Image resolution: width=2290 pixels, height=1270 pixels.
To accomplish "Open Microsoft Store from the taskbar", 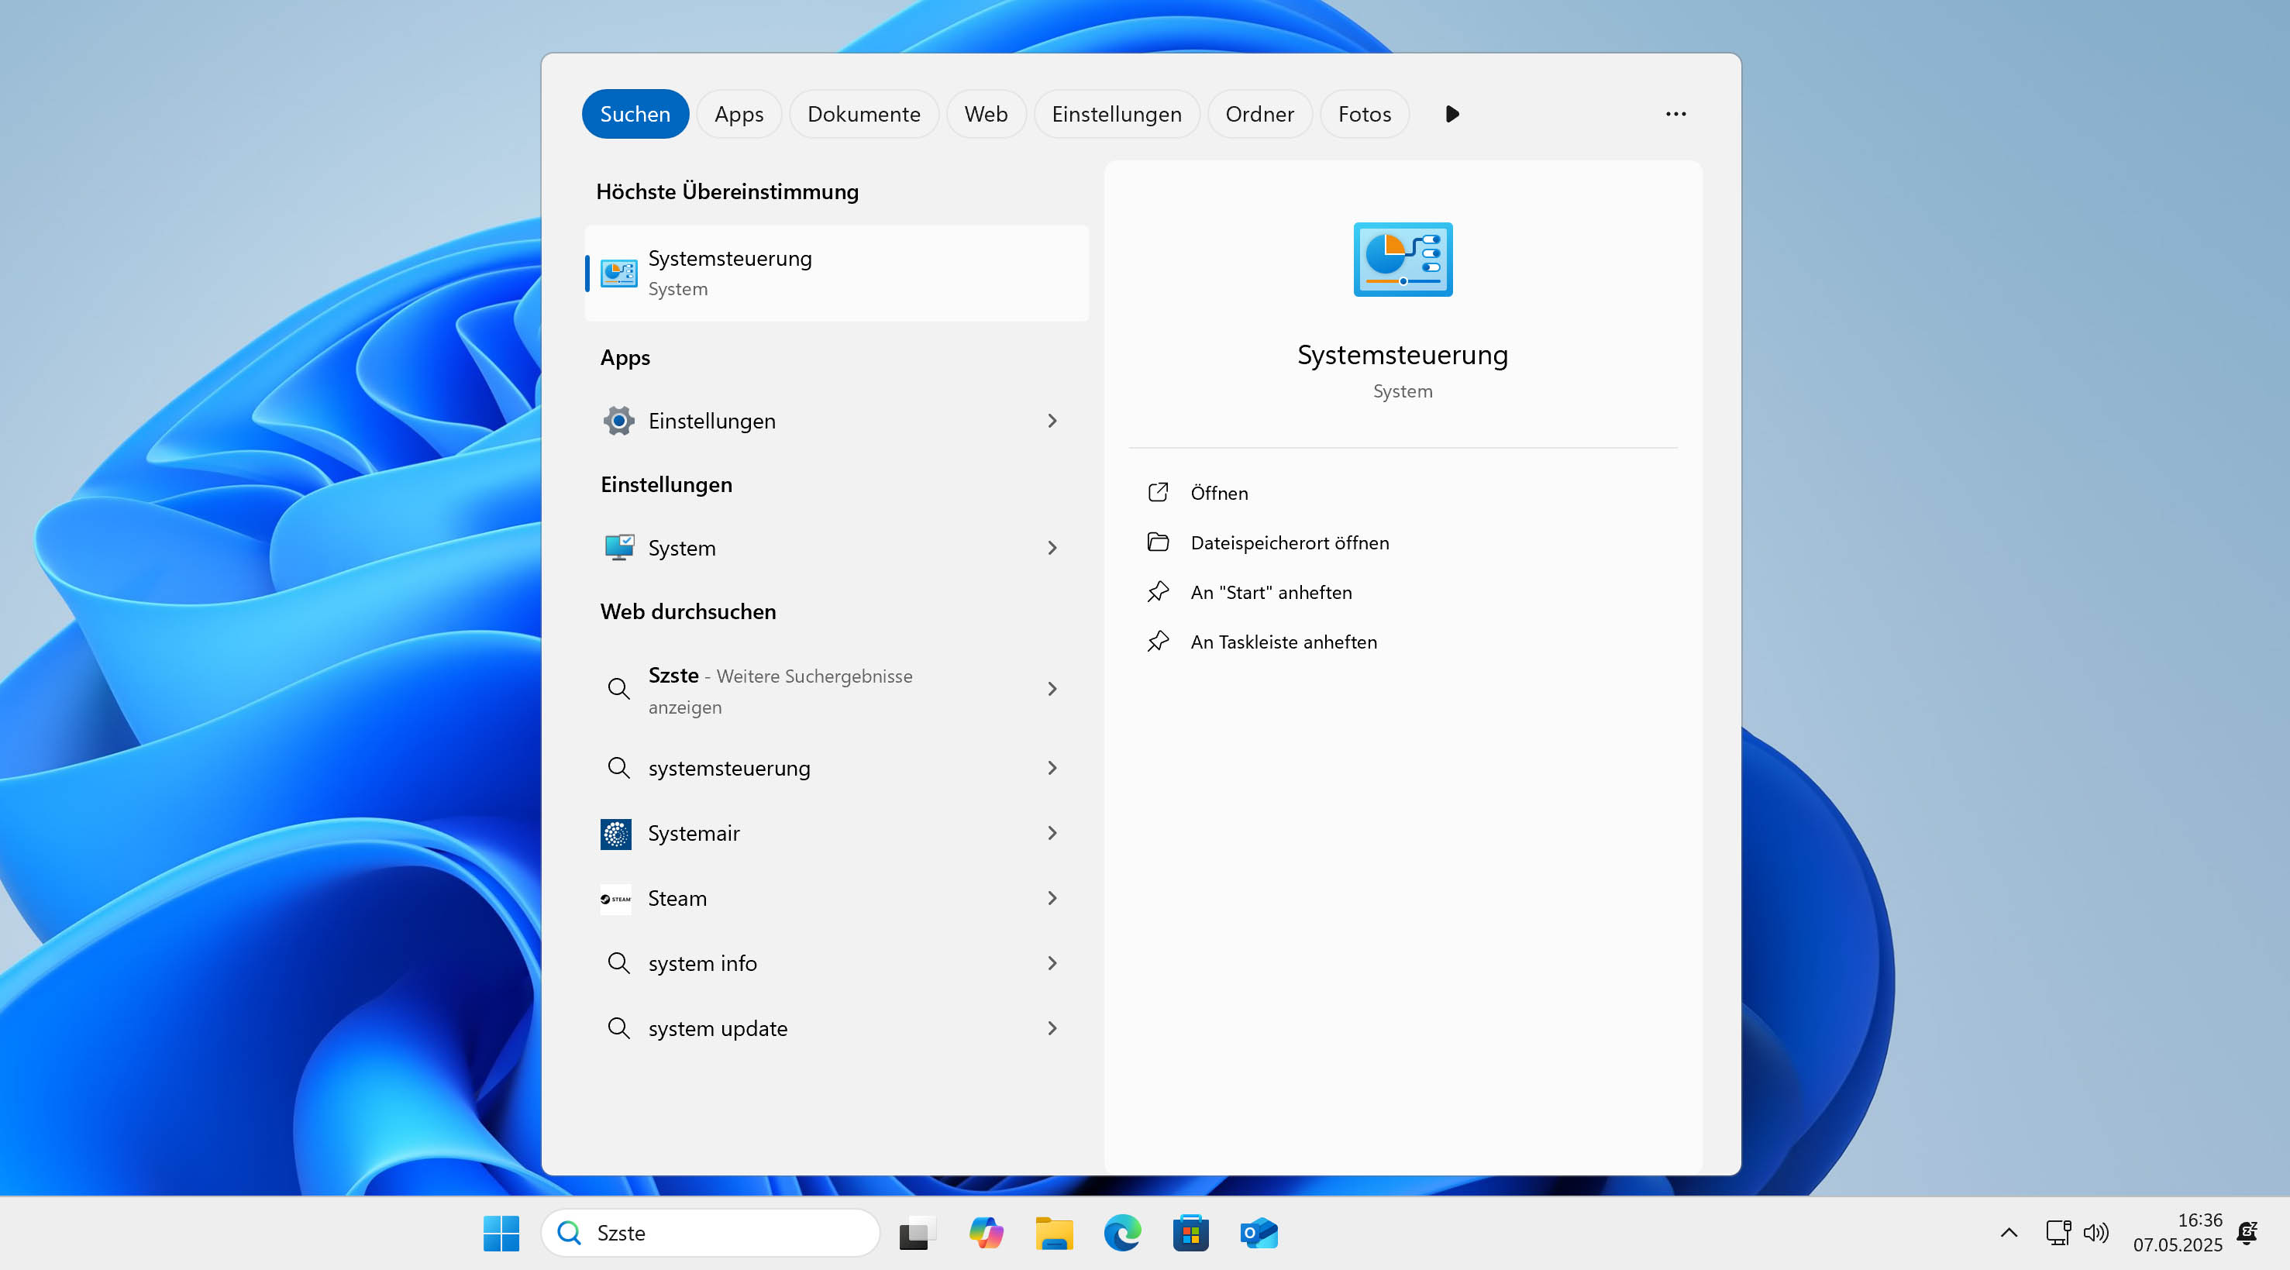I will (x=1191, y=1233).
